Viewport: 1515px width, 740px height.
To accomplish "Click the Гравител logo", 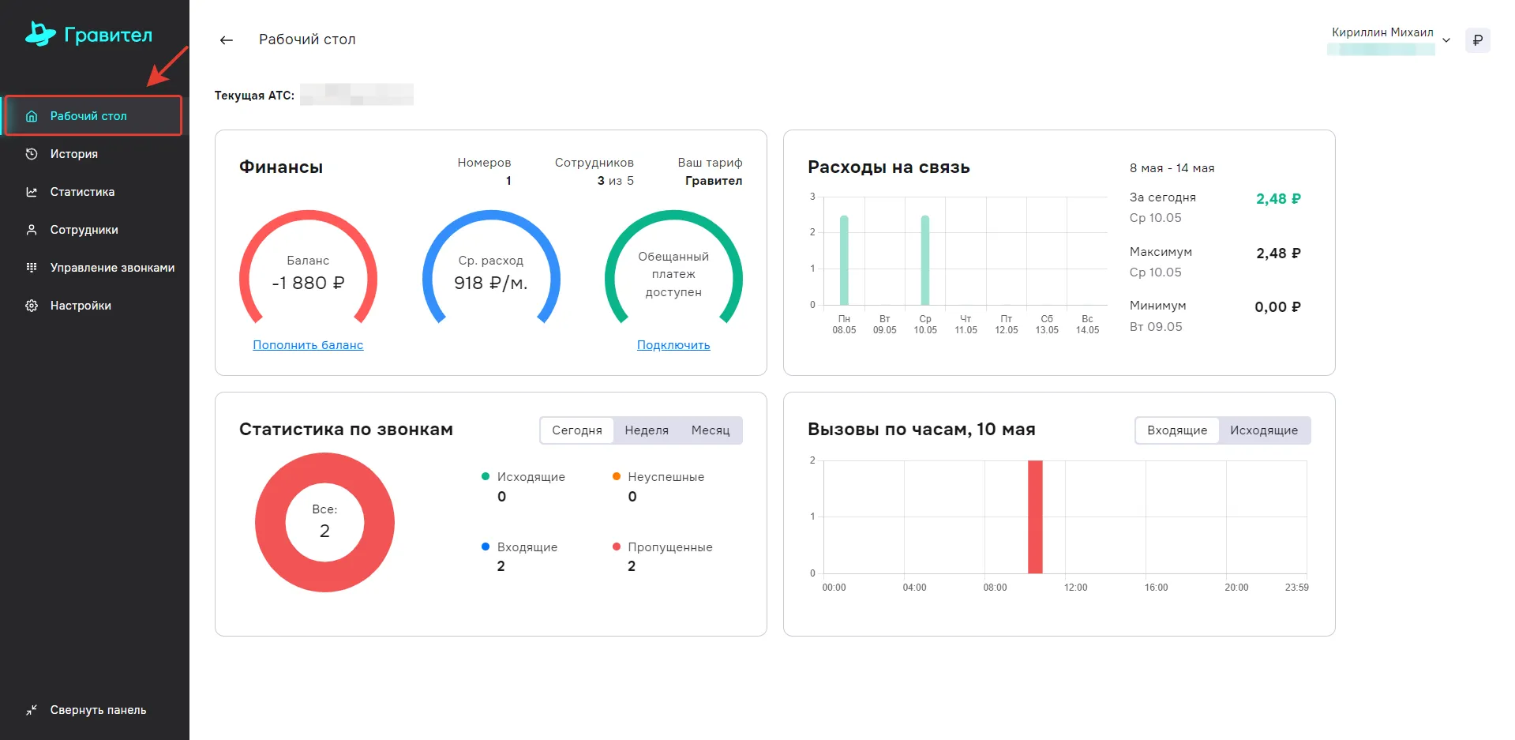I will (x=88, y=34).
